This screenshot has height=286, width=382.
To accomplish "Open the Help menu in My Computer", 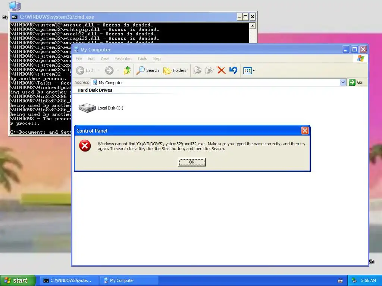I will click(x=156, y=58).
